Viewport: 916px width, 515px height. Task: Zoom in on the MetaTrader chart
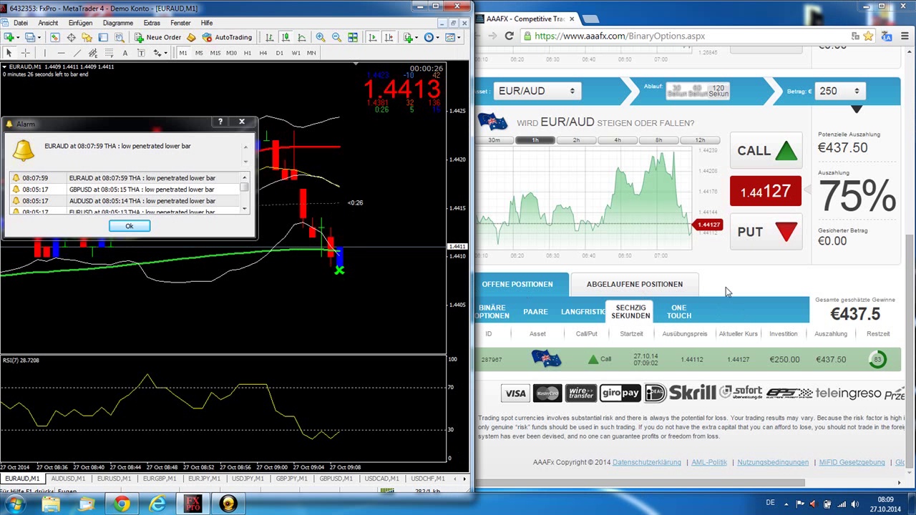(321, 37)
